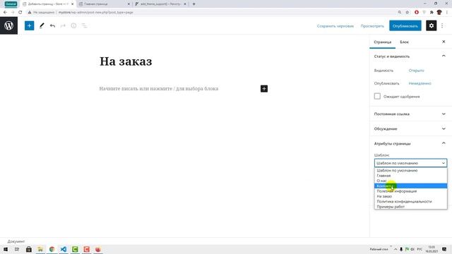Open Task View in taskbar

pyautogui.click(x=17, y=249)
